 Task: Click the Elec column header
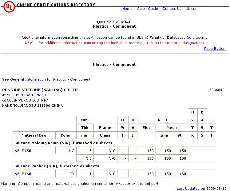(x=147, y=128)
